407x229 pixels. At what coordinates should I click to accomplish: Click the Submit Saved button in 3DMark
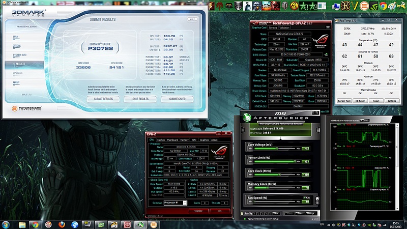[x=177, y=99]
